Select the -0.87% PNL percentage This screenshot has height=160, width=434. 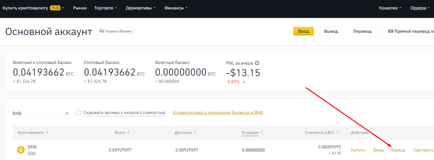[x=233, y=82]
